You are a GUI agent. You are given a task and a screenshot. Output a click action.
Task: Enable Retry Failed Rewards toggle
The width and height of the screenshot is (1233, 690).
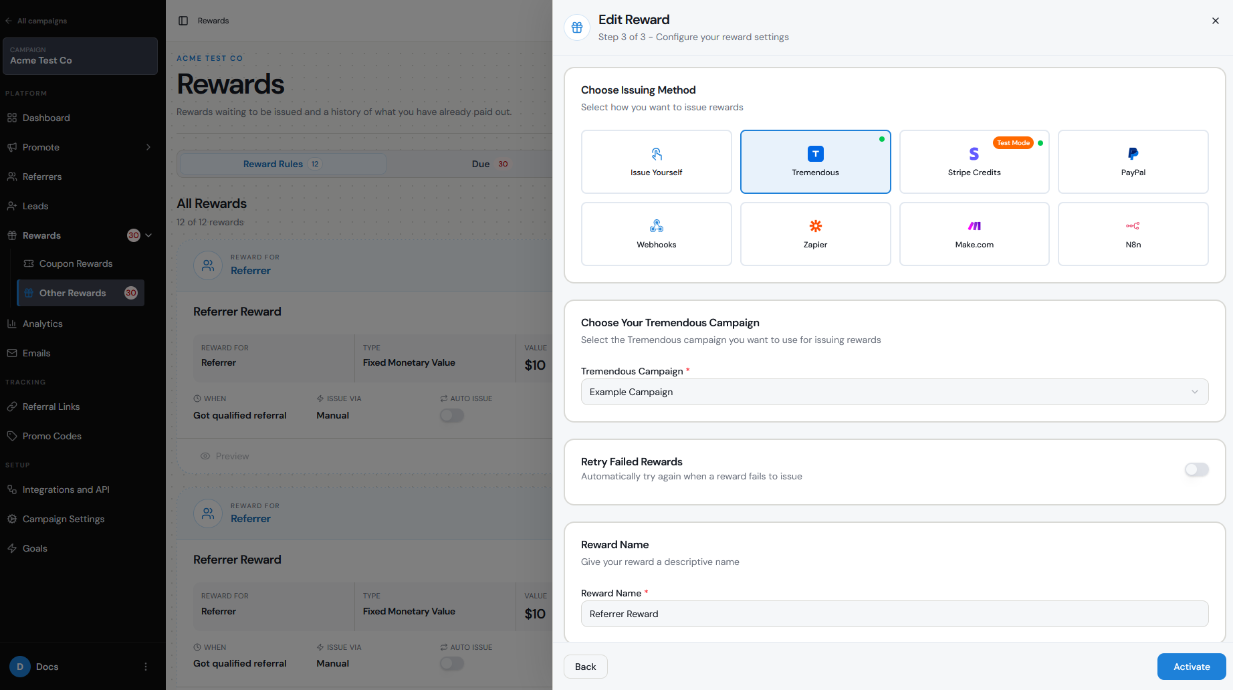point(1196,469)
